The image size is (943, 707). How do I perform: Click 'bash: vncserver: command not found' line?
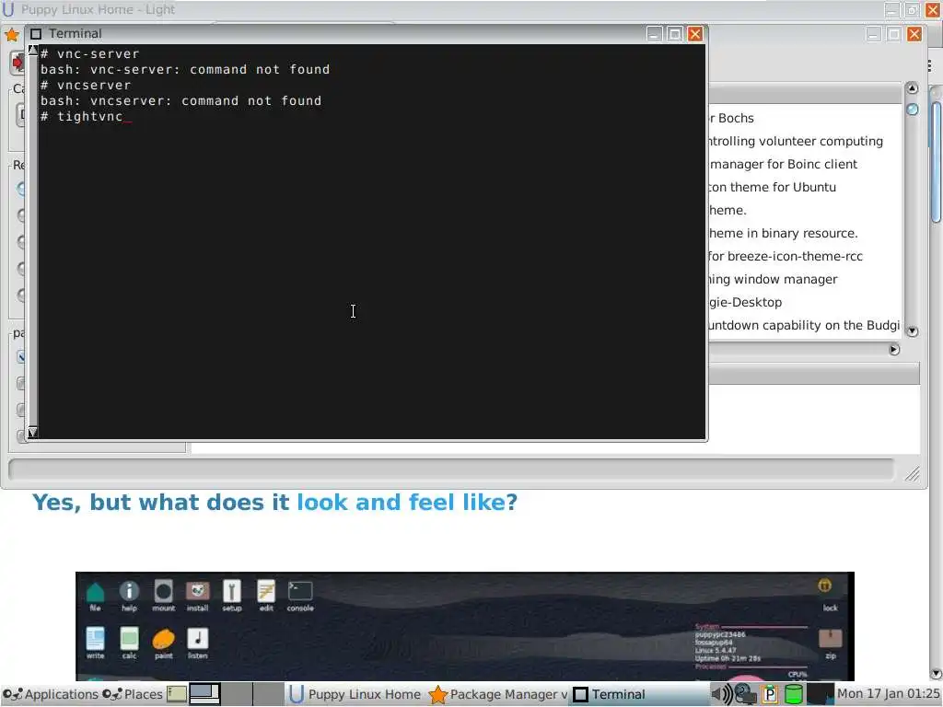point(181,101)
